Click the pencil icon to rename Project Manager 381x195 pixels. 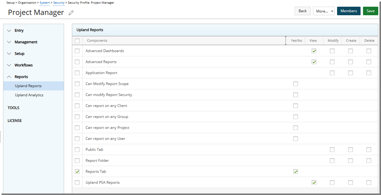(71, 12)
